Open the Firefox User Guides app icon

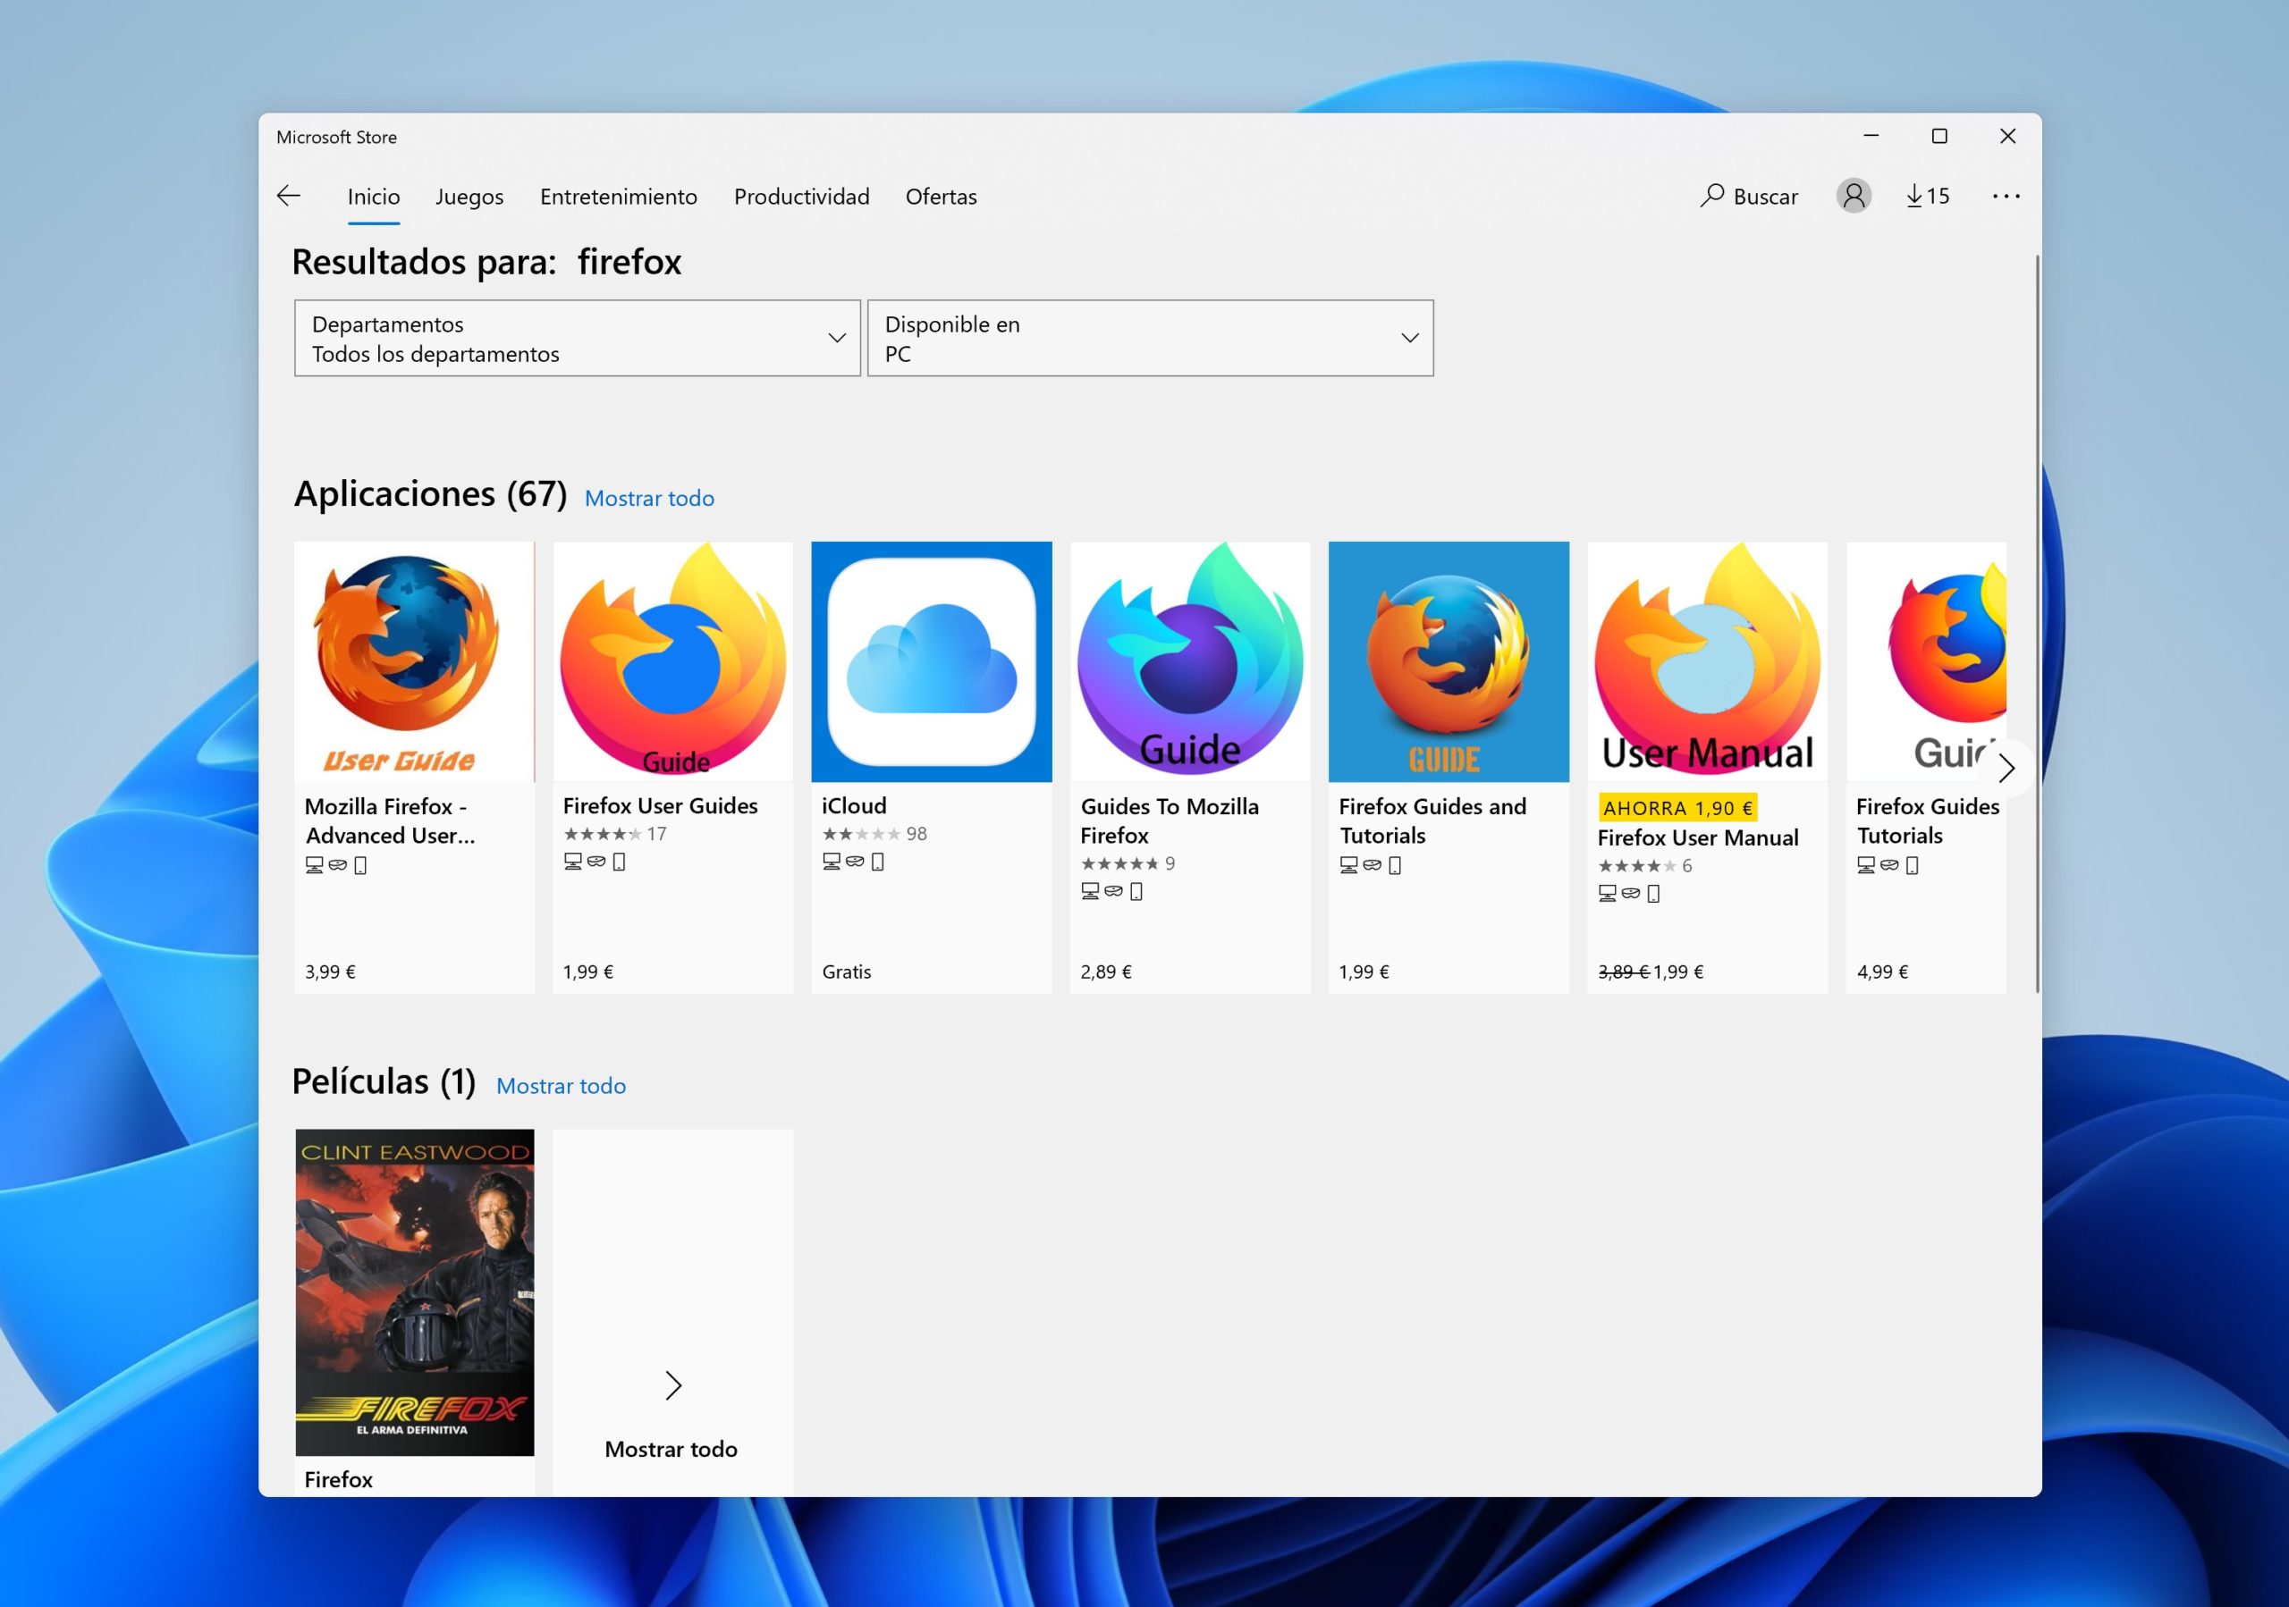(x=673, y=661)
